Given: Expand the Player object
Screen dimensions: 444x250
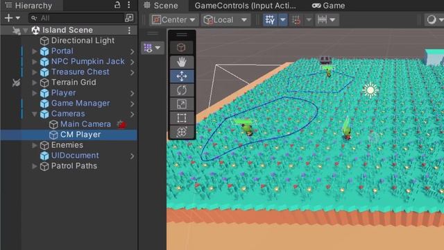Looking at the screenshot, I should pos(35,93).
